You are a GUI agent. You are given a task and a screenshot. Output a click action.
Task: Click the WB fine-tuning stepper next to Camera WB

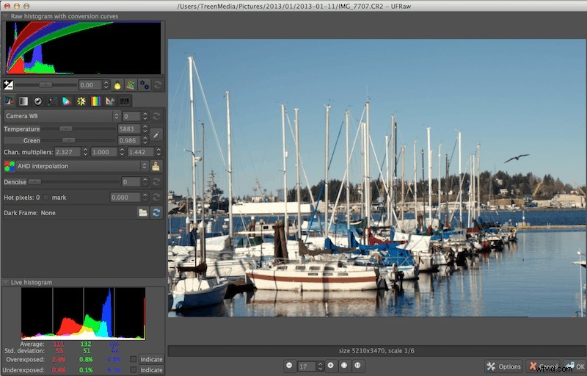(145, 116)
